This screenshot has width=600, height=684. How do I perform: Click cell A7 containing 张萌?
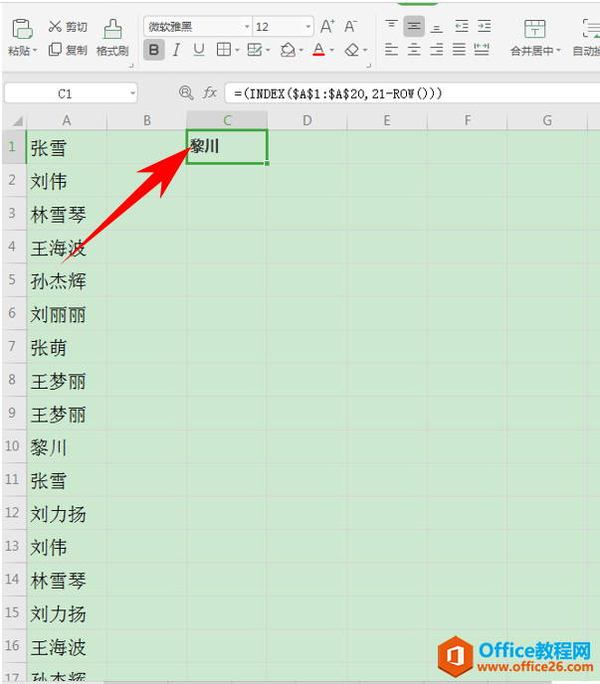67,347
